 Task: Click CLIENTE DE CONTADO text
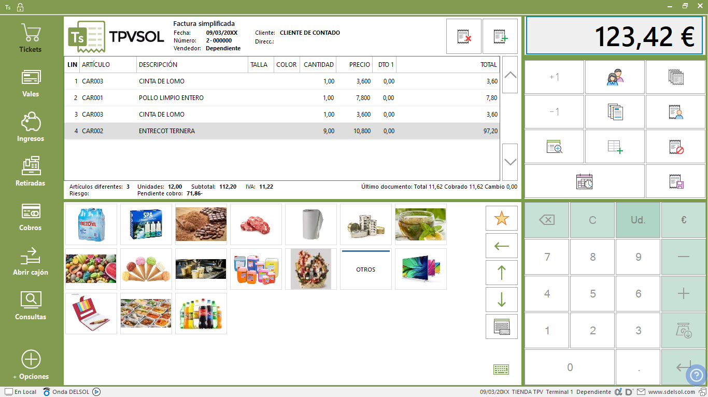pos(310,33)
